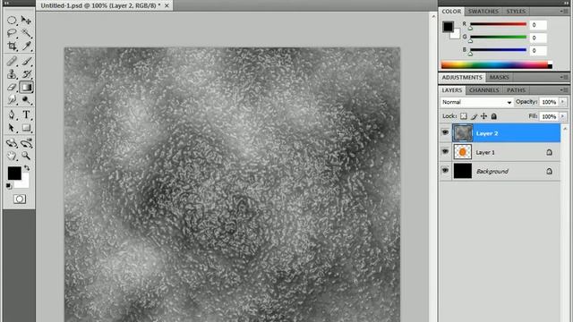Click the toolbox foreground color swatch
The width and height of the screenshot is (573, 322).
click(x=14, y=173)
